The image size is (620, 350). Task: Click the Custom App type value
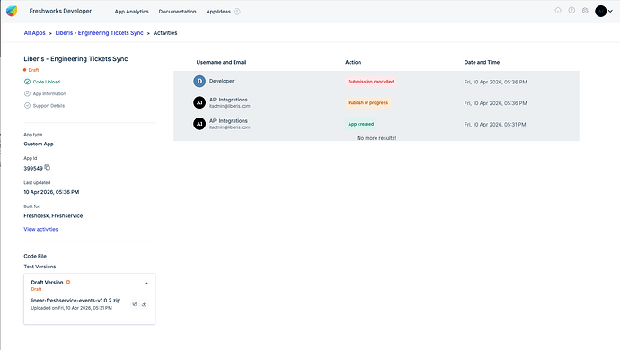(39, 144)
